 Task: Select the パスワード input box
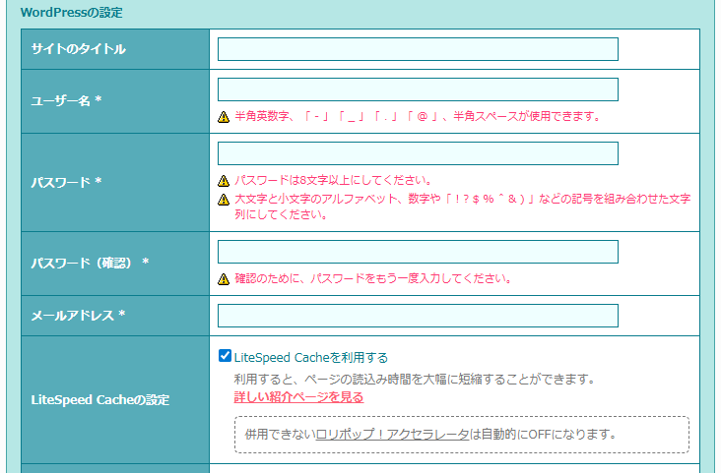(418, 153)
